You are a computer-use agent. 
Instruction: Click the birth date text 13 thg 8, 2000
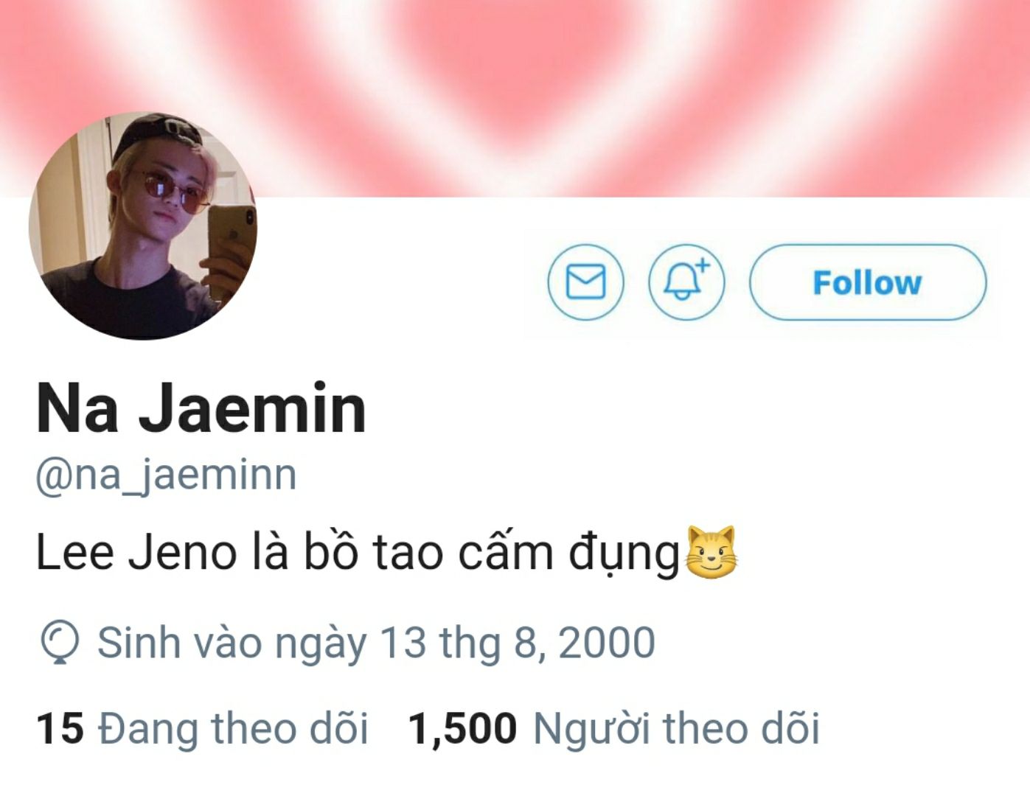pyautogui.click(x=518, y=642)
